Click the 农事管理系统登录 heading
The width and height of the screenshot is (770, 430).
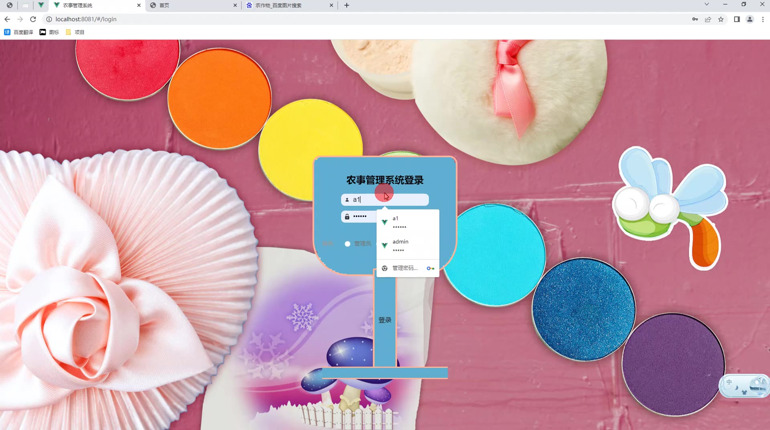tap(385, 180)
